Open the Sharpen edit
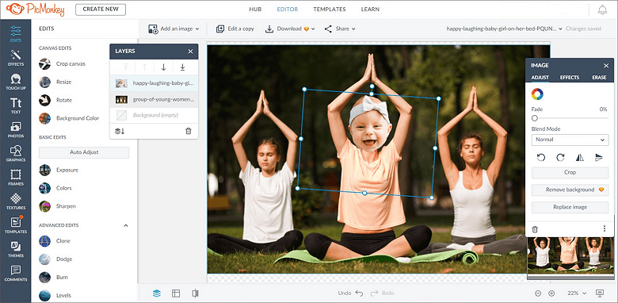This screenshot has height=303, width=618. click(58, 206)
